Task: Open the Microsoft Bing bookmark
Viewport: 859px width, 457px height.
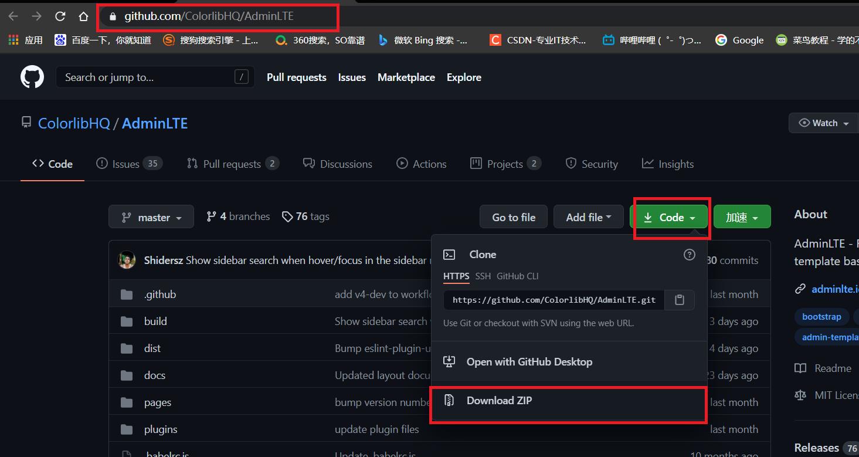Action: 423,40
